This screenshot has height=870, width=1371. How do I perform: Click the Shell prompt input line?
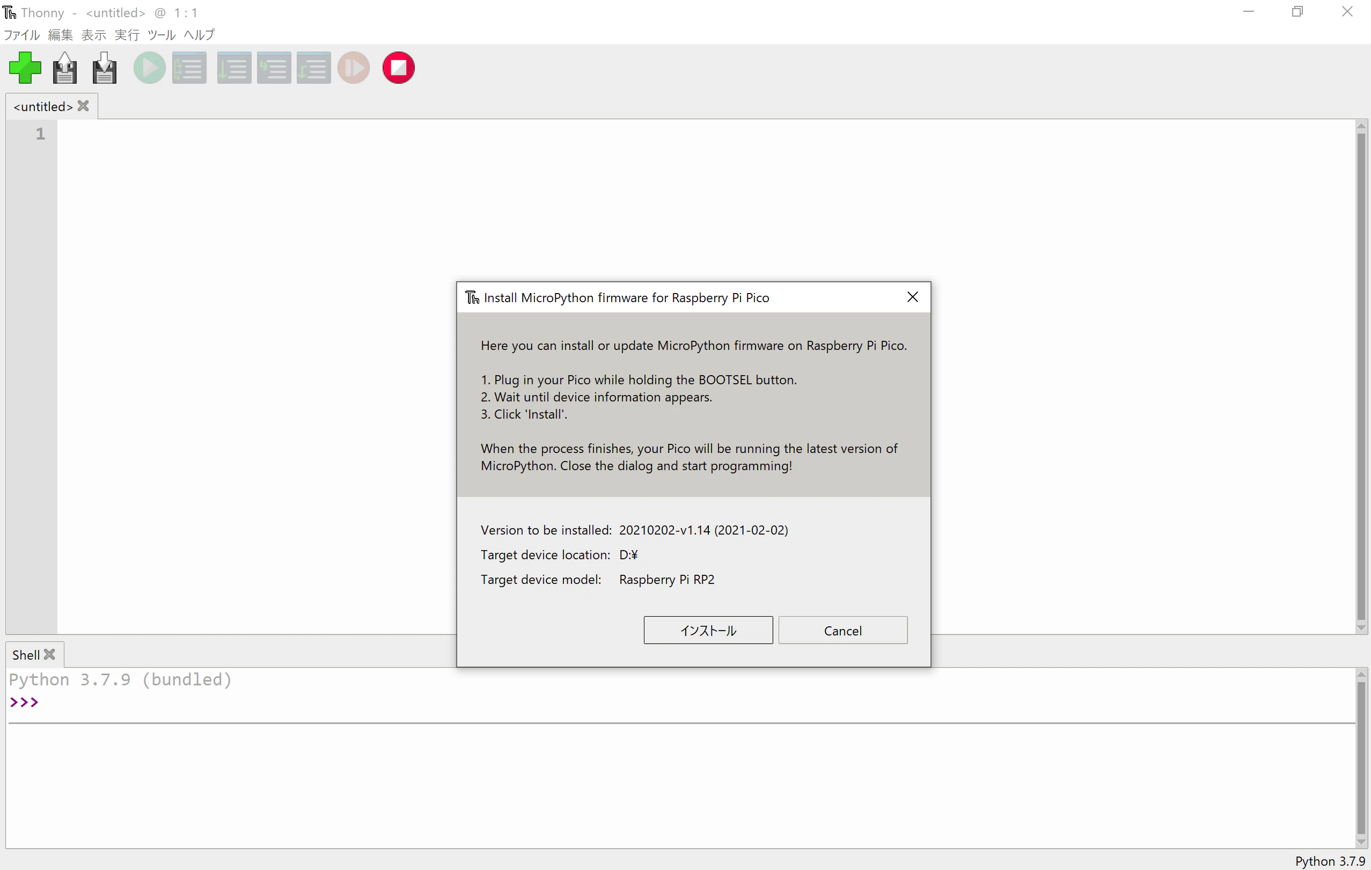680,702
